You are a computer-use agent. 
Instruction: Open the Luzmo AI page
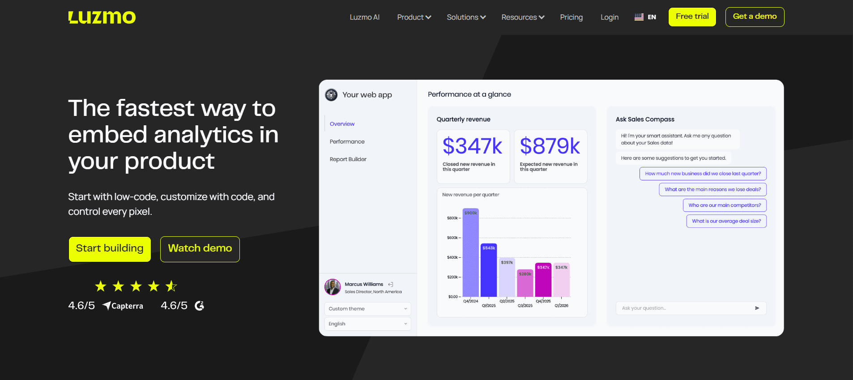point(364,17)
